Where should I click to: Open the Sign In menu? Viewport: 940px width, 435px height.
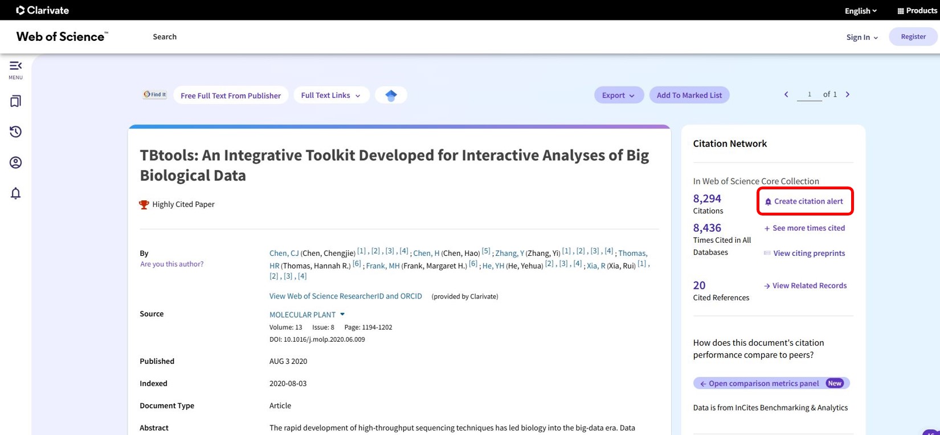click(x=861, y=37)
